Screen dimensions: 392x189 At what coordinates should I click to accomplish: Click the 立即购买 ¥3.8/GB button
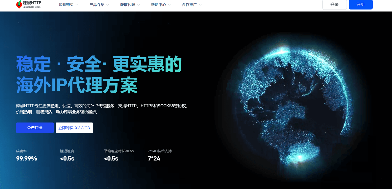tap(74, 128)
